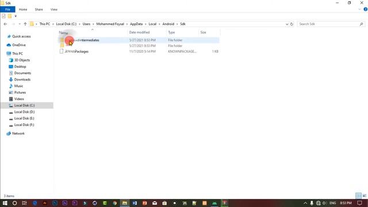Launch Google Chrome from taskbar
This screenshot has width=368, height=207.
[x=114, y=203]
